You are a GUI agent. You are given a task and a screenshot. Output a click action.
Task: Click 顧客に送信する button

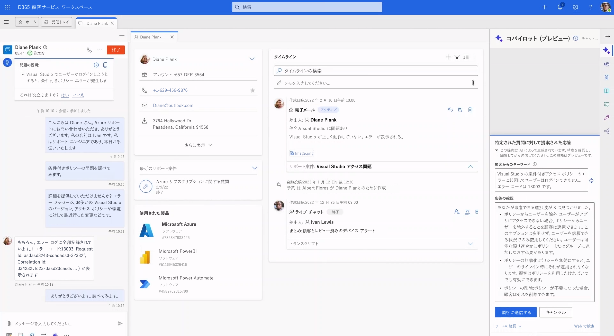click(516, 312)
